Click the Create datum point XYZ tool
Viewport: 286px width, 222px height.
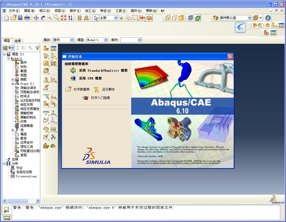pyautogui.click(x=46, y=113)
